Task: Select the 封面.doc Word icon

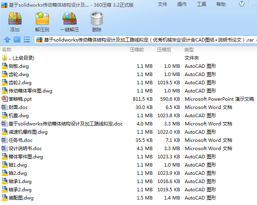Action: coord(5,107)
